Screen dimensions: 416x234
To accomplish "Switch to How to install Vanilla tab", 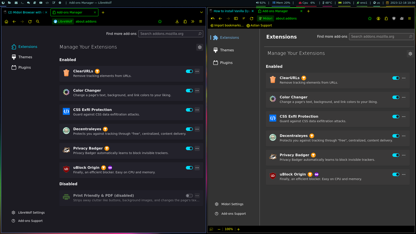I will (x=232, y=11).
